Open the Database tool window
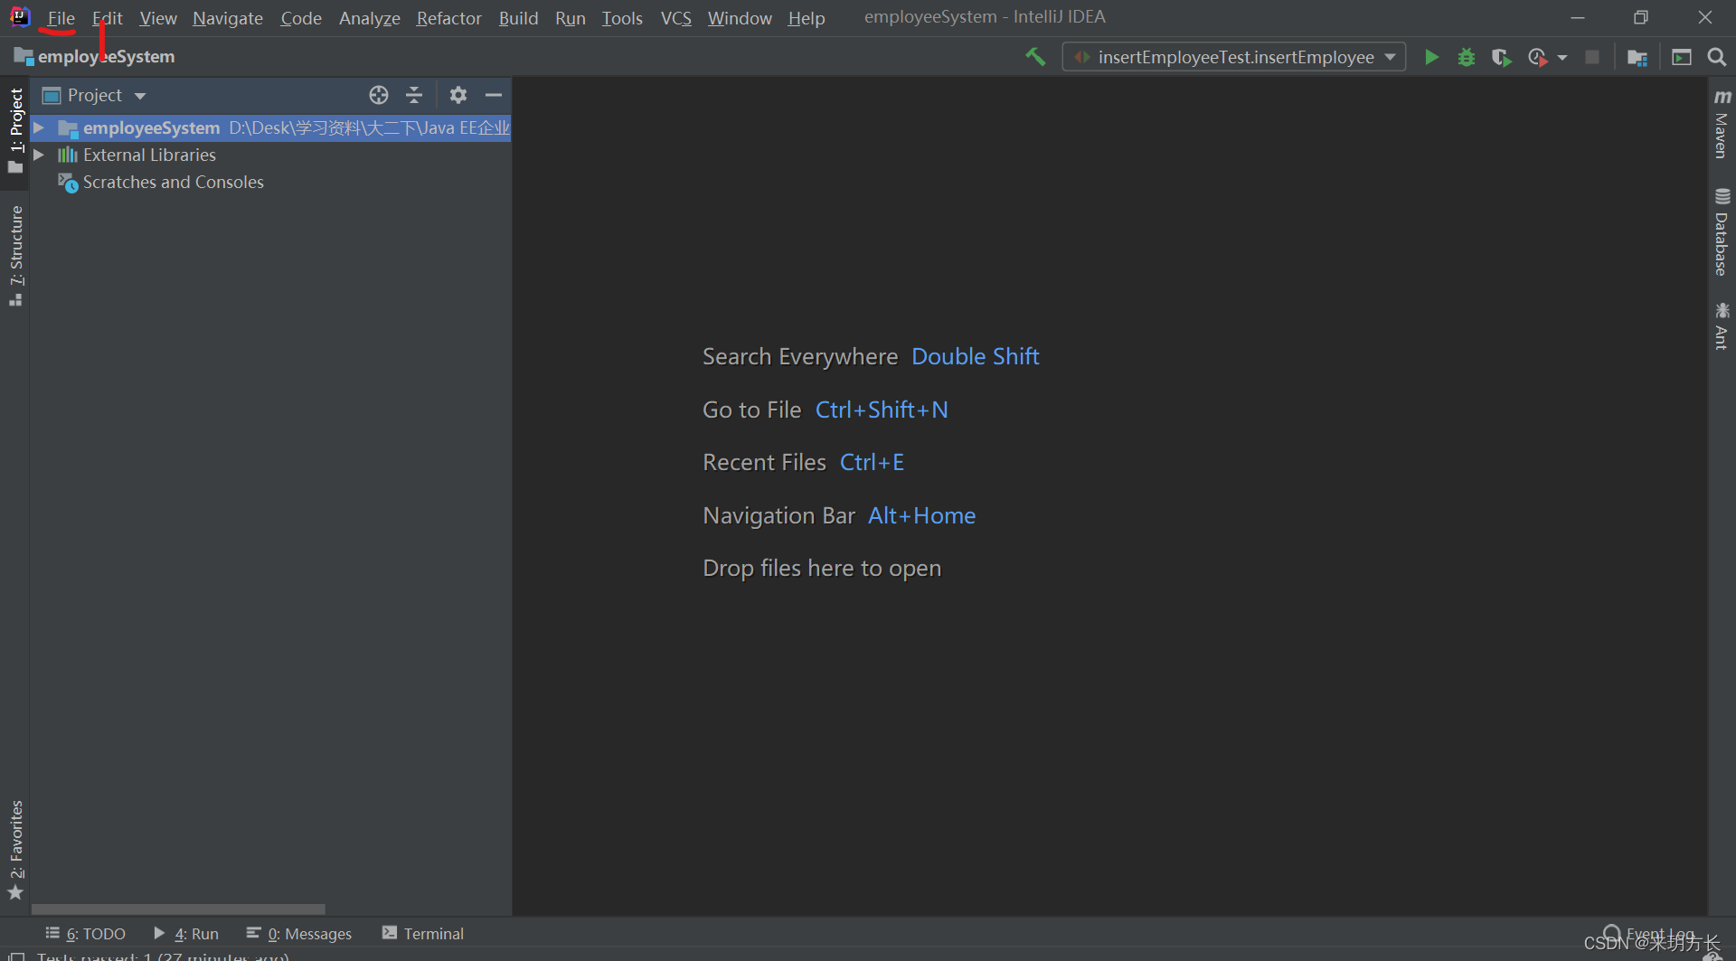 pyautogui.click(x=1722, y=231)
